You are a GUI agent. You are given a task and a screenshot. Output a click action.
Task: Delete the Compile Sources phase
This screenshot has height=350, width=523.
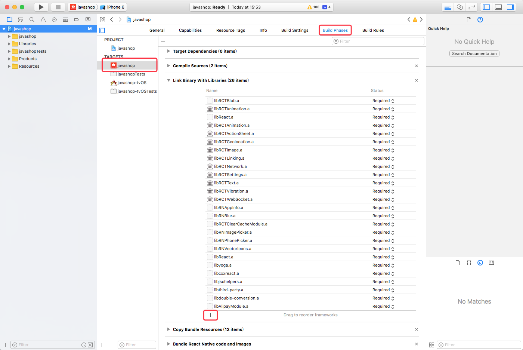(417, 66)
